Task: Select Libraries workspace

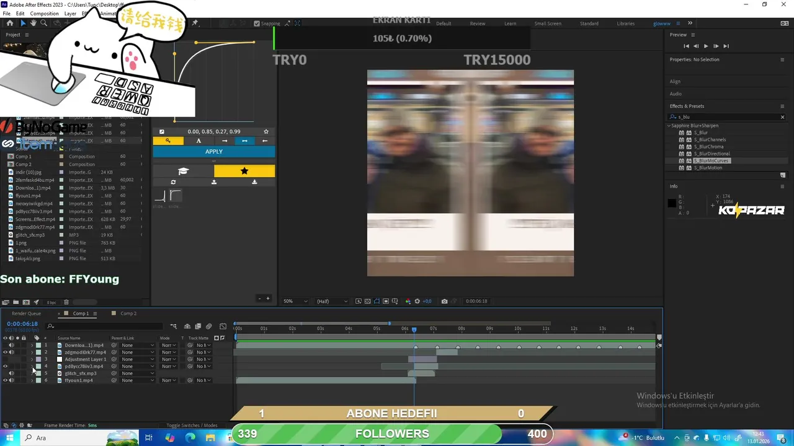Action: pyautogui.click(x=626, y=24)
